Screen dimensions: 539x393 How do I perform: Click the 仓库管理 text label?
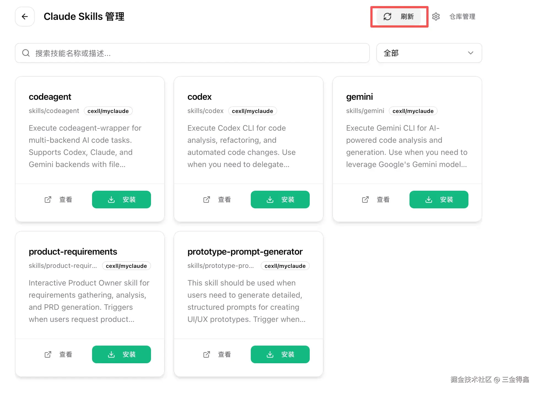(462, 17)
